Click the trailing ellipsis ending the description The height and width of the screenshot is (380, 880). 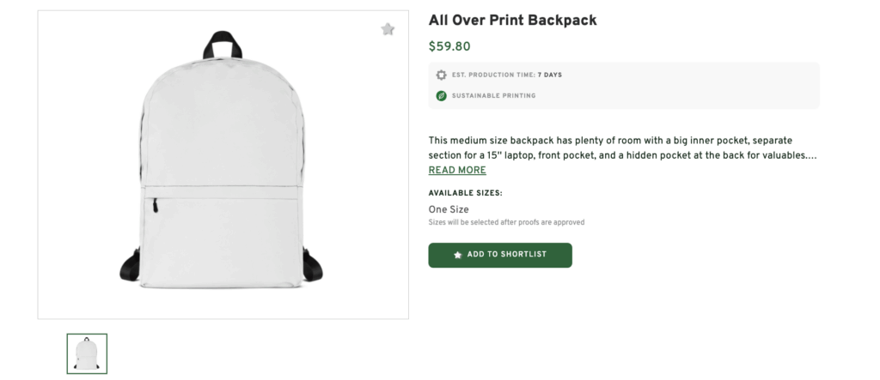tap(810, 156)
